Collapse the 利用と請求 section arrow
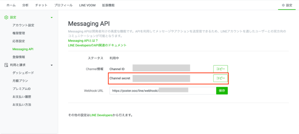The image size is (299, 134). [x=52, y=65]
